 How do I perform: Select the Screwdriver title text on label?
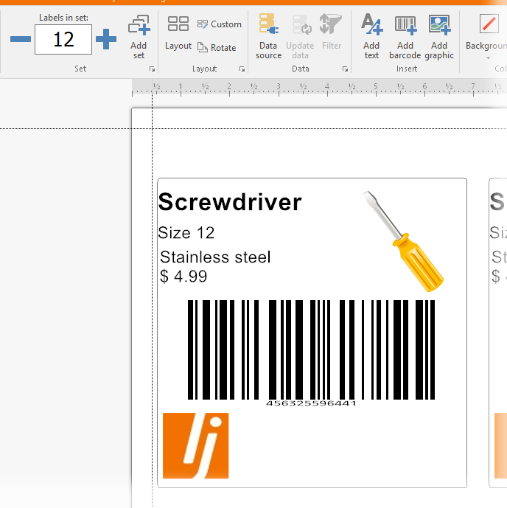(x=230, y=202)
